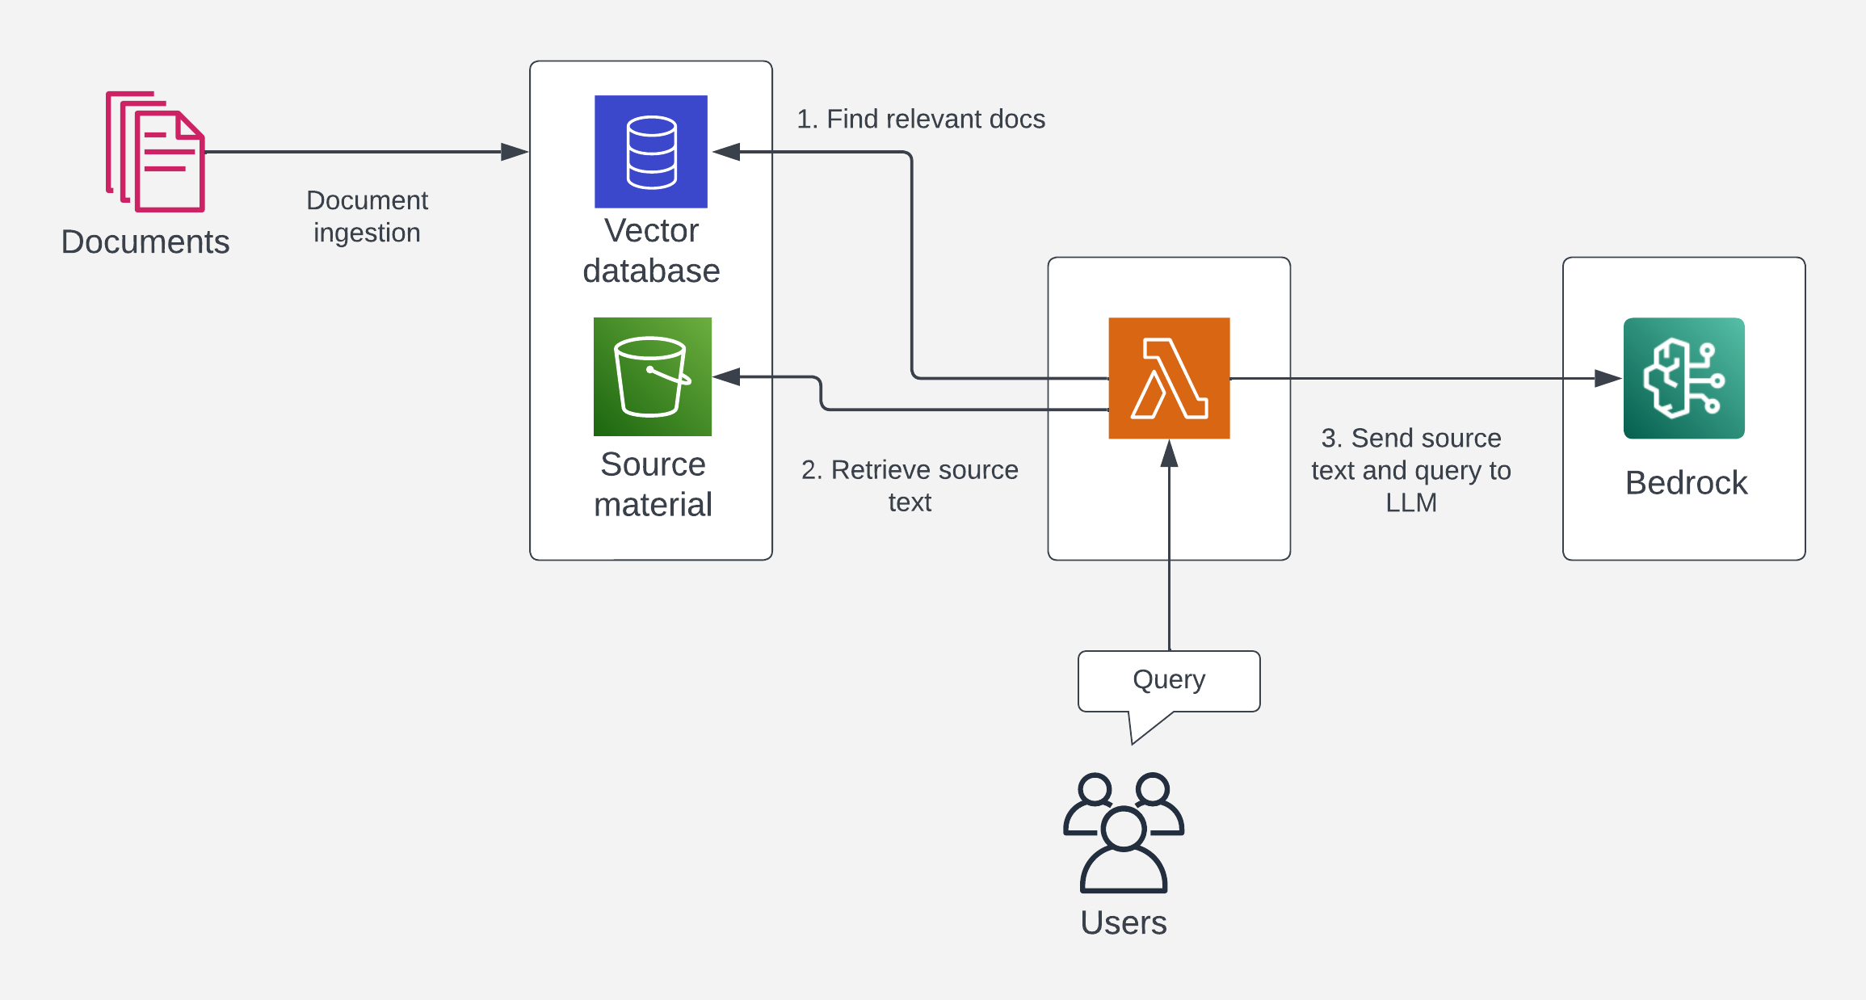Click the 'Bedrock' text label

tap(1686, 483)
